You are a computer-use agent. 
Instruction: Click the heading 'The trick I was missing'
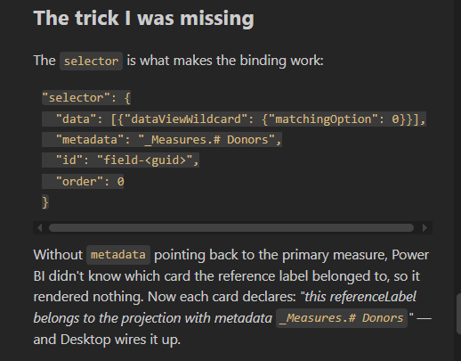click(144, 18)
